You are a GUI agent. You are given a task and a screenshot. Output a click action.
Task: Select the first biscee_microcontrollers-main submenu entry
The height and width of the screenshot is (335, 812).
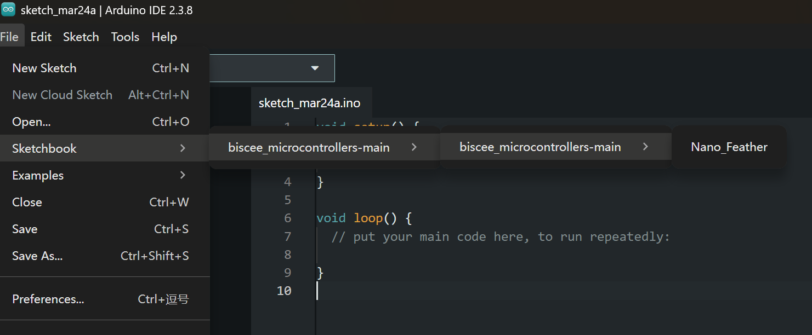click(x=308, y=147)
